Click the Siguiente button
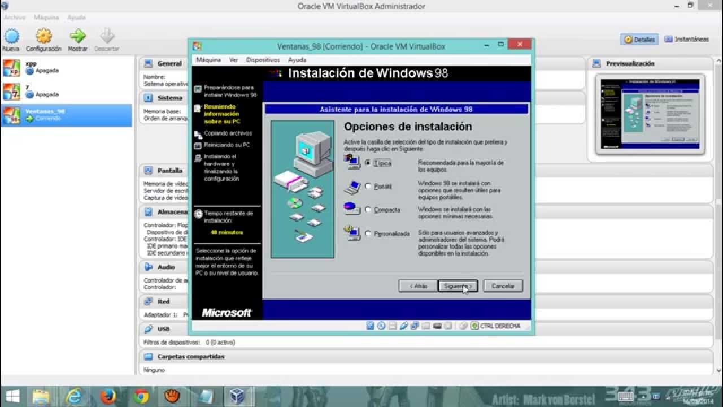Screen dimensions: 723x407 coord(458,286)
